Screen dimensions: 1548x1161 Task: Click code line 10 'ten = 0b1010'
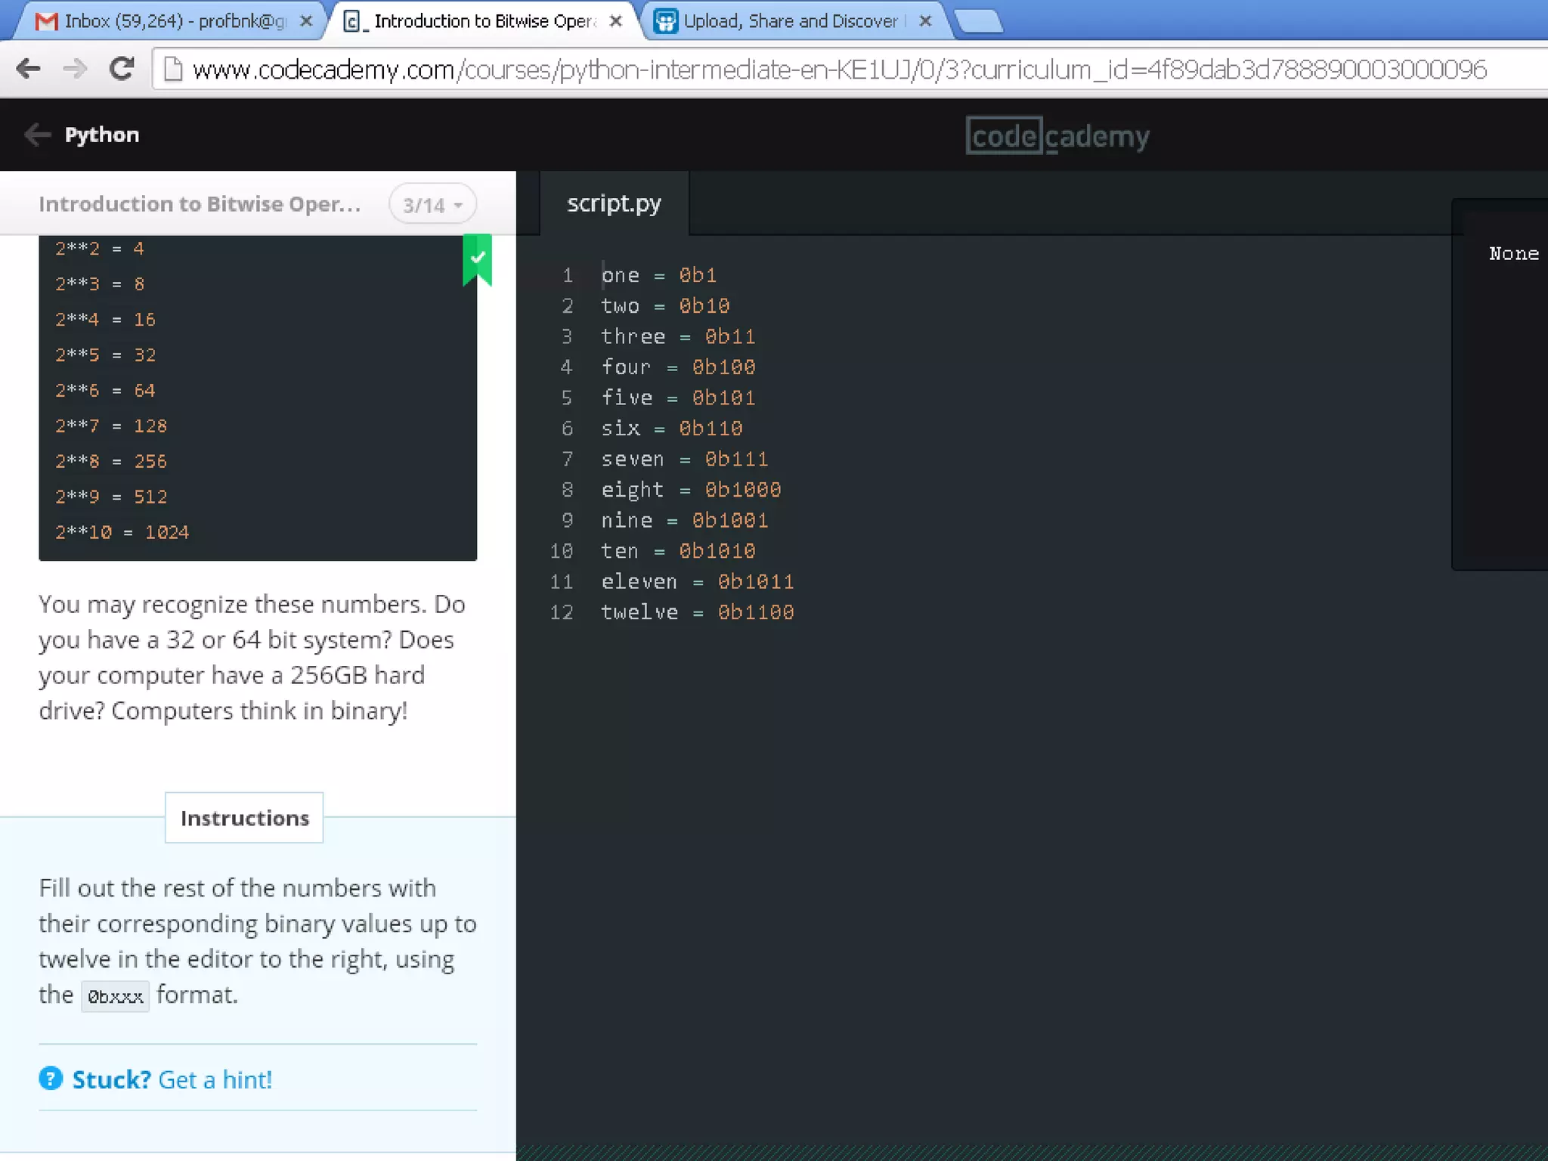(x=678, y=551)
